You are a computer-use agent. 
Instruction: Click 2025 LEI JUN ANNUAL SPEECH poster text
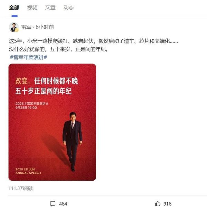click(x=28, y=171)
